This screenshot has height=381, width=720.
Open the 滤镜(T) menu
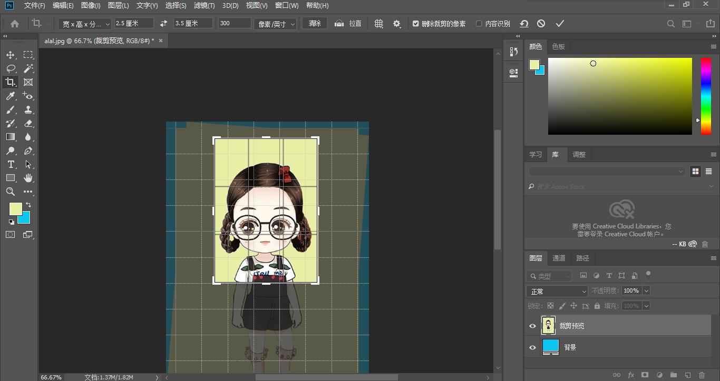[204, 6]
